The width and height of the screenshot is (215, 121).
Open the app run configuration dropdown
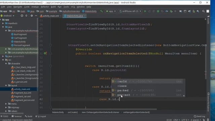coord(111,11)
